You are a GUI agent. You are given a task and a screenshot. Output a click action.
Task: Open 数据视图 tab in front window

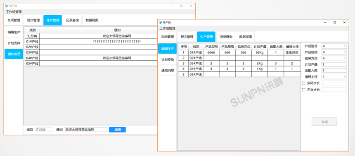click(x=245, y=37)
